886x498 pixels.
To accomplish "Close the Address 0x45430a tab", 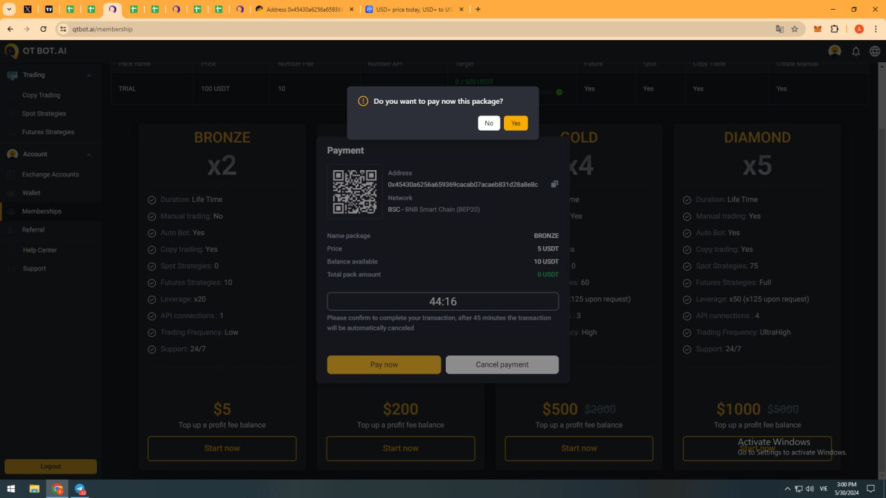I will pyautogui.click(x=350, y=10).
